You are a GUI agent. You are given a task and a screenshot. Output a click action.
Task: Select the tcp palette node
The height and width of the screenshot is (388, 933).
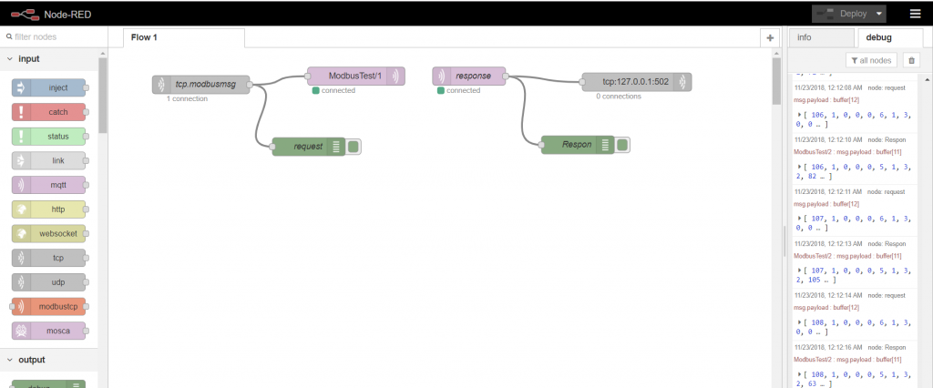(49, 259)
